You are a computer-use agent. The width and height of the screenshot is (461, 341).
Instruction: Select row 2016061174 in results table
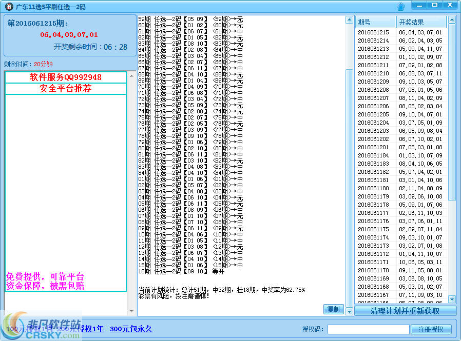(x=401, y=237)
